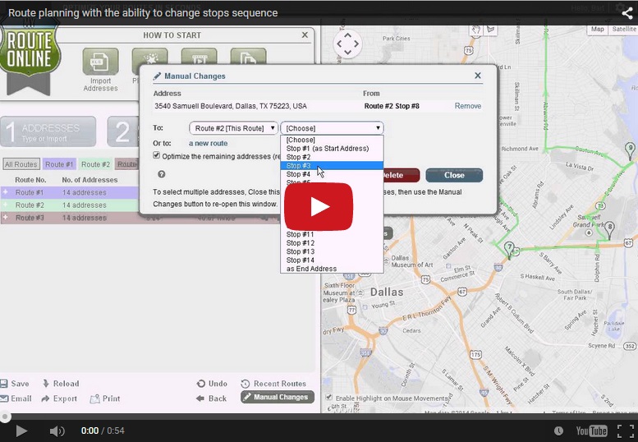Click the Remove link for the address

(x=467, y=106)
